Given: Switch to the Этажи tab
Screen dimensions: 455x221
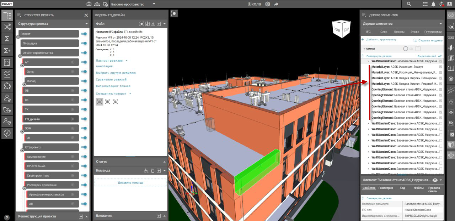Looking at the screenshot, I should [x=415, y=32].
